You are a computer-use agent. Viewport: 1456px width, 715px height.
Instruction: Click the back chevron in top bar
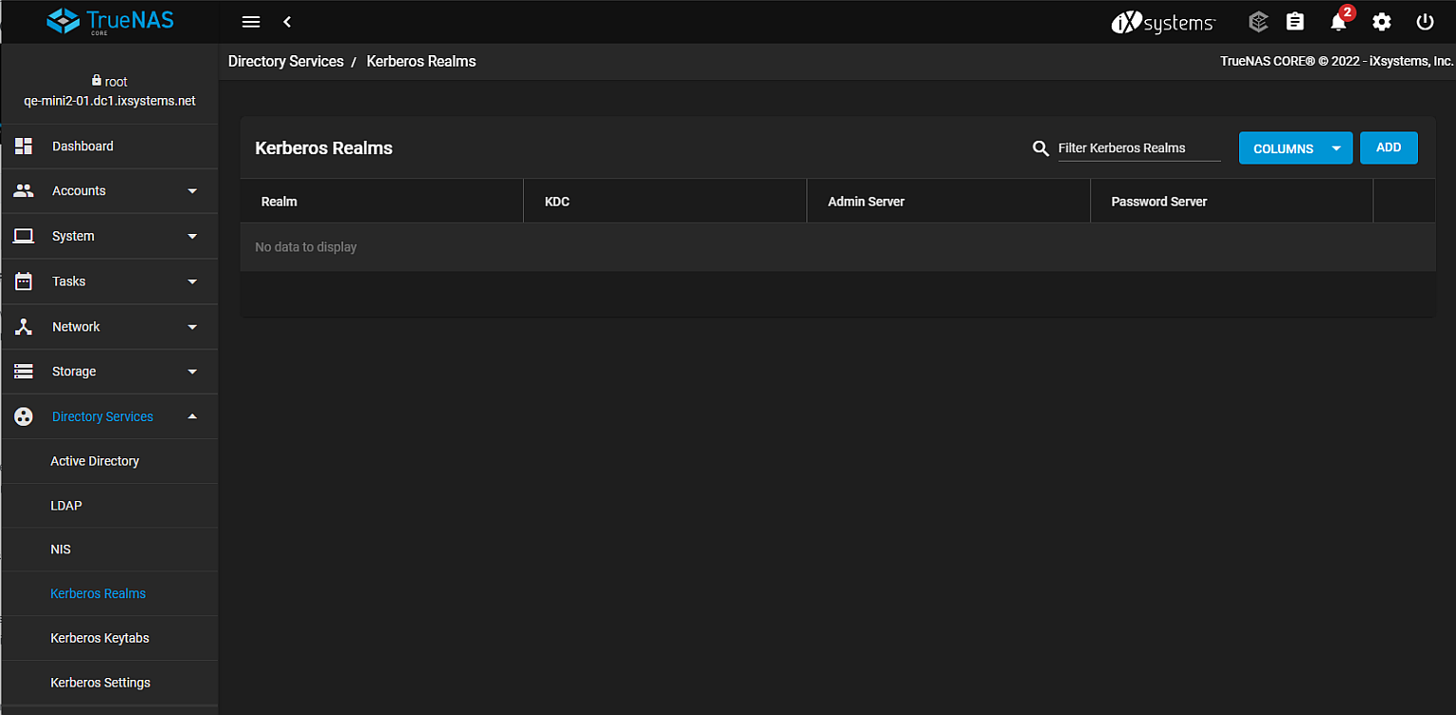click(287, 22)
